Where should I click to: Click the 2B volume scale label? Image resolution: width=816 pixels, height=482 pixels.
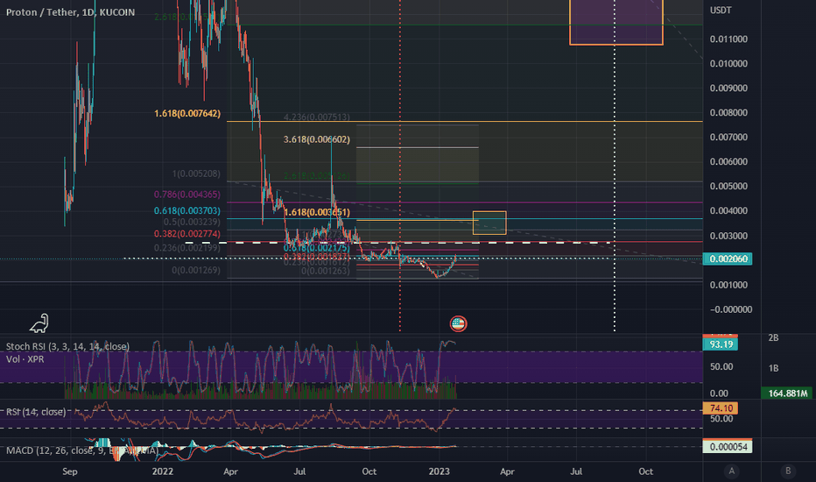(x=773, y=338)
